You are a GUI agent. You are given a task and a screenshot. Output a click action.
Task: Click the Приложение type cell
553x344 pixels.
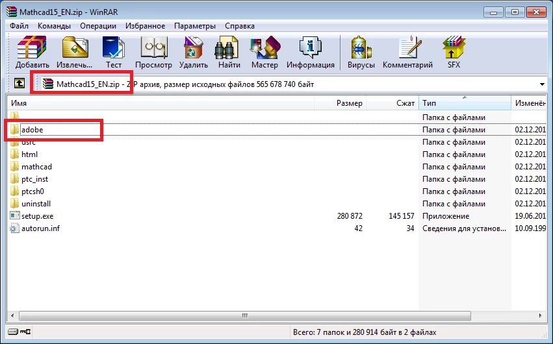point(446,216)
